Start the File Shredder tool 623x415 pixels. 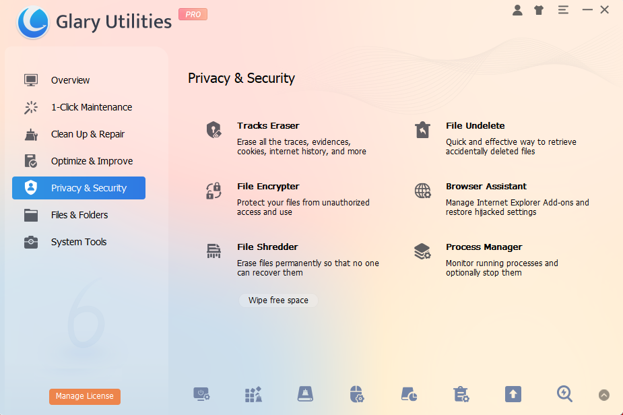[267, 247]
